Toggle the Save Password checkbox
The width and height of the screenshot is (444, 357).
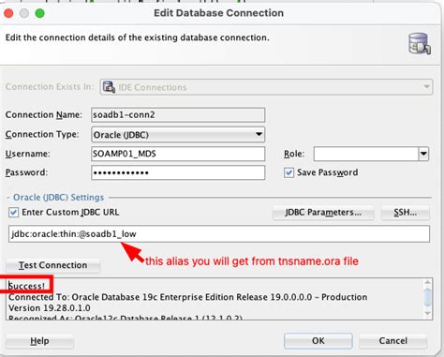[x=289, y=172]
